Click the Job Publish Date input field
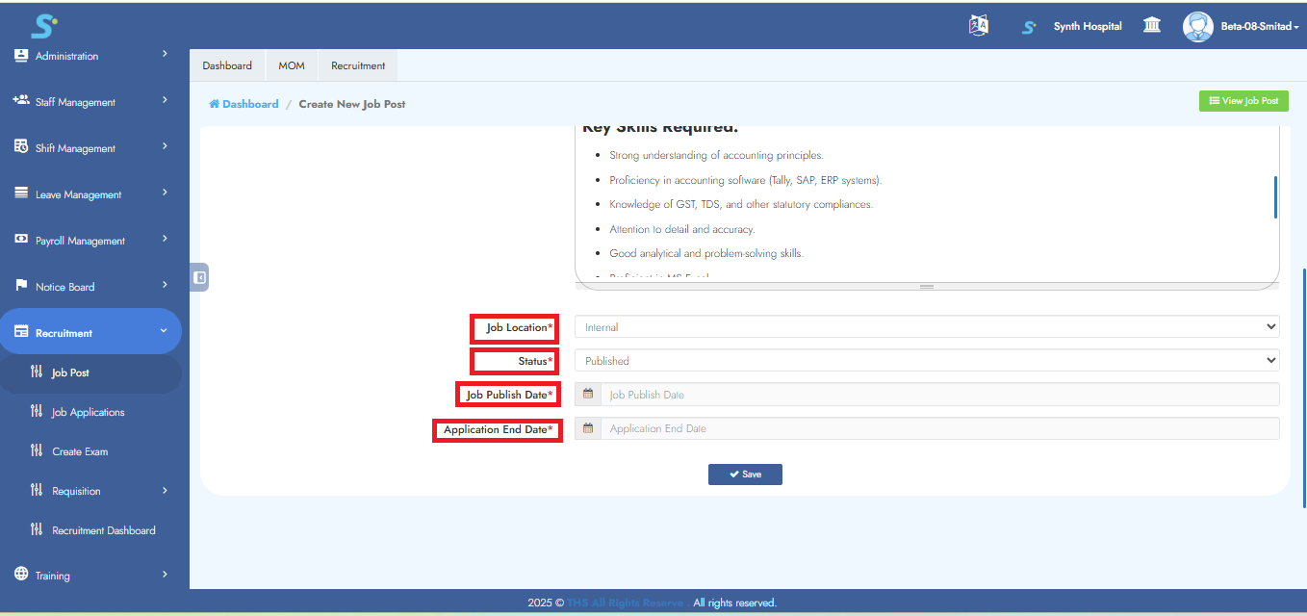 click(939, 395)
